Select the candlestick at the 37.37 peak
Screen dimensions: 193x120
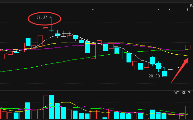pos(52,25)
